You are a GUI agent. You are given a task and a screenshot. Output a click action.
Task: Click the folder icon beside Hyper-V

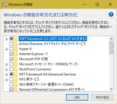point(16,49)
